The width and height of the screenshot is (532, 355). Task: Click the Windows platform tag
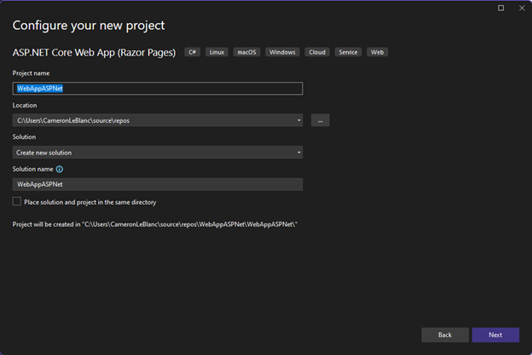pyautogui.click(x=282, y=52)
